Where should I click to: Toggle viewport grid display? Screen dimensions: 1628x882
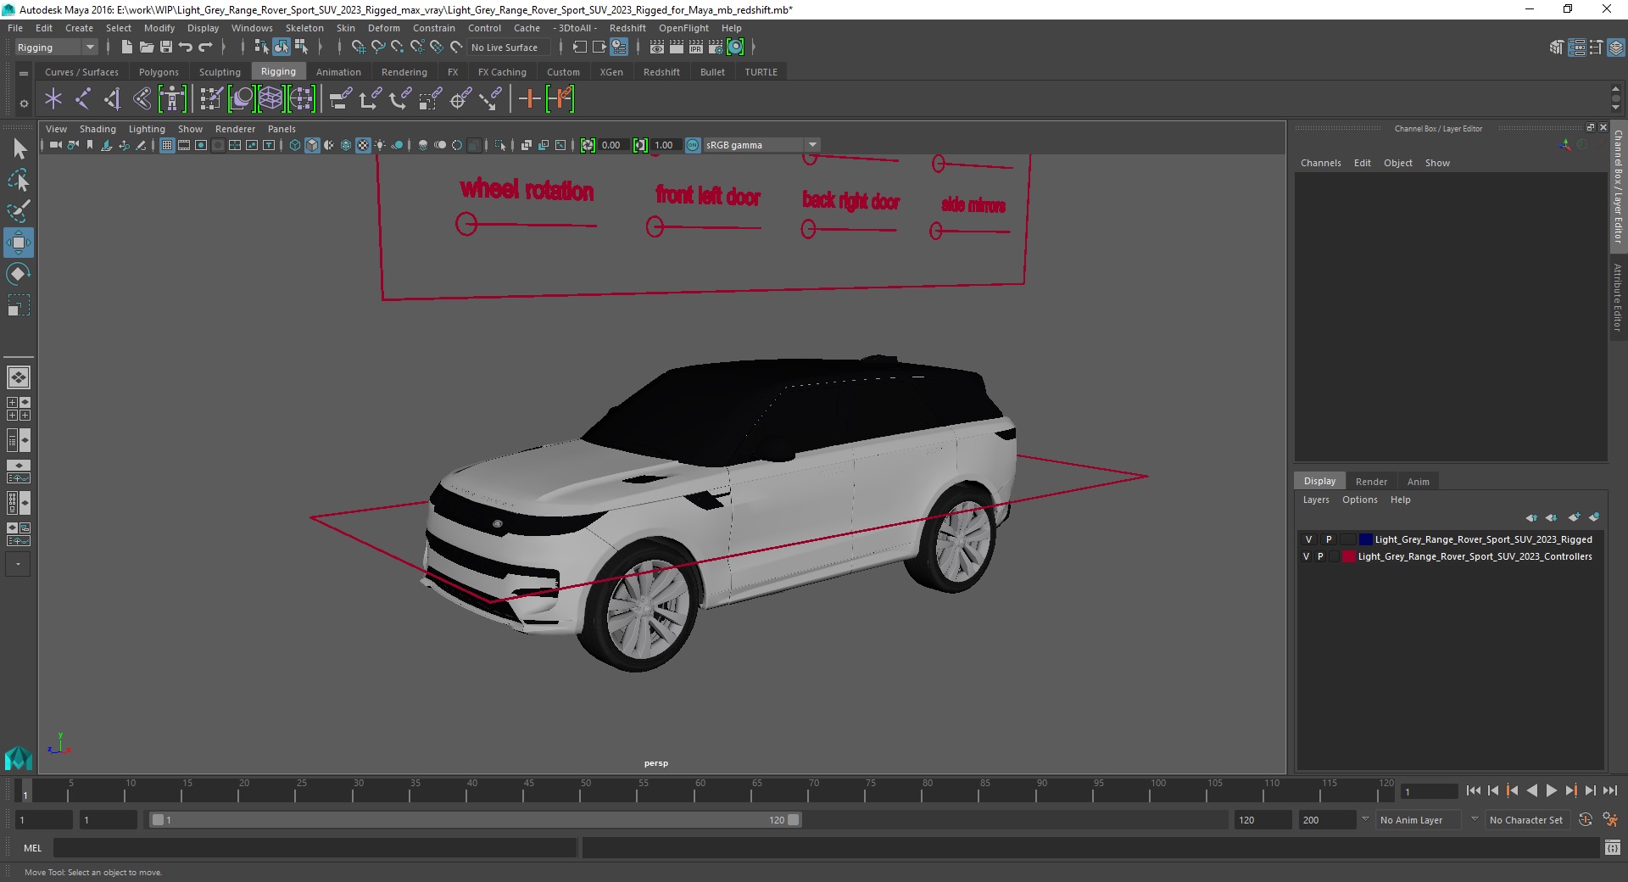(167, 145)
